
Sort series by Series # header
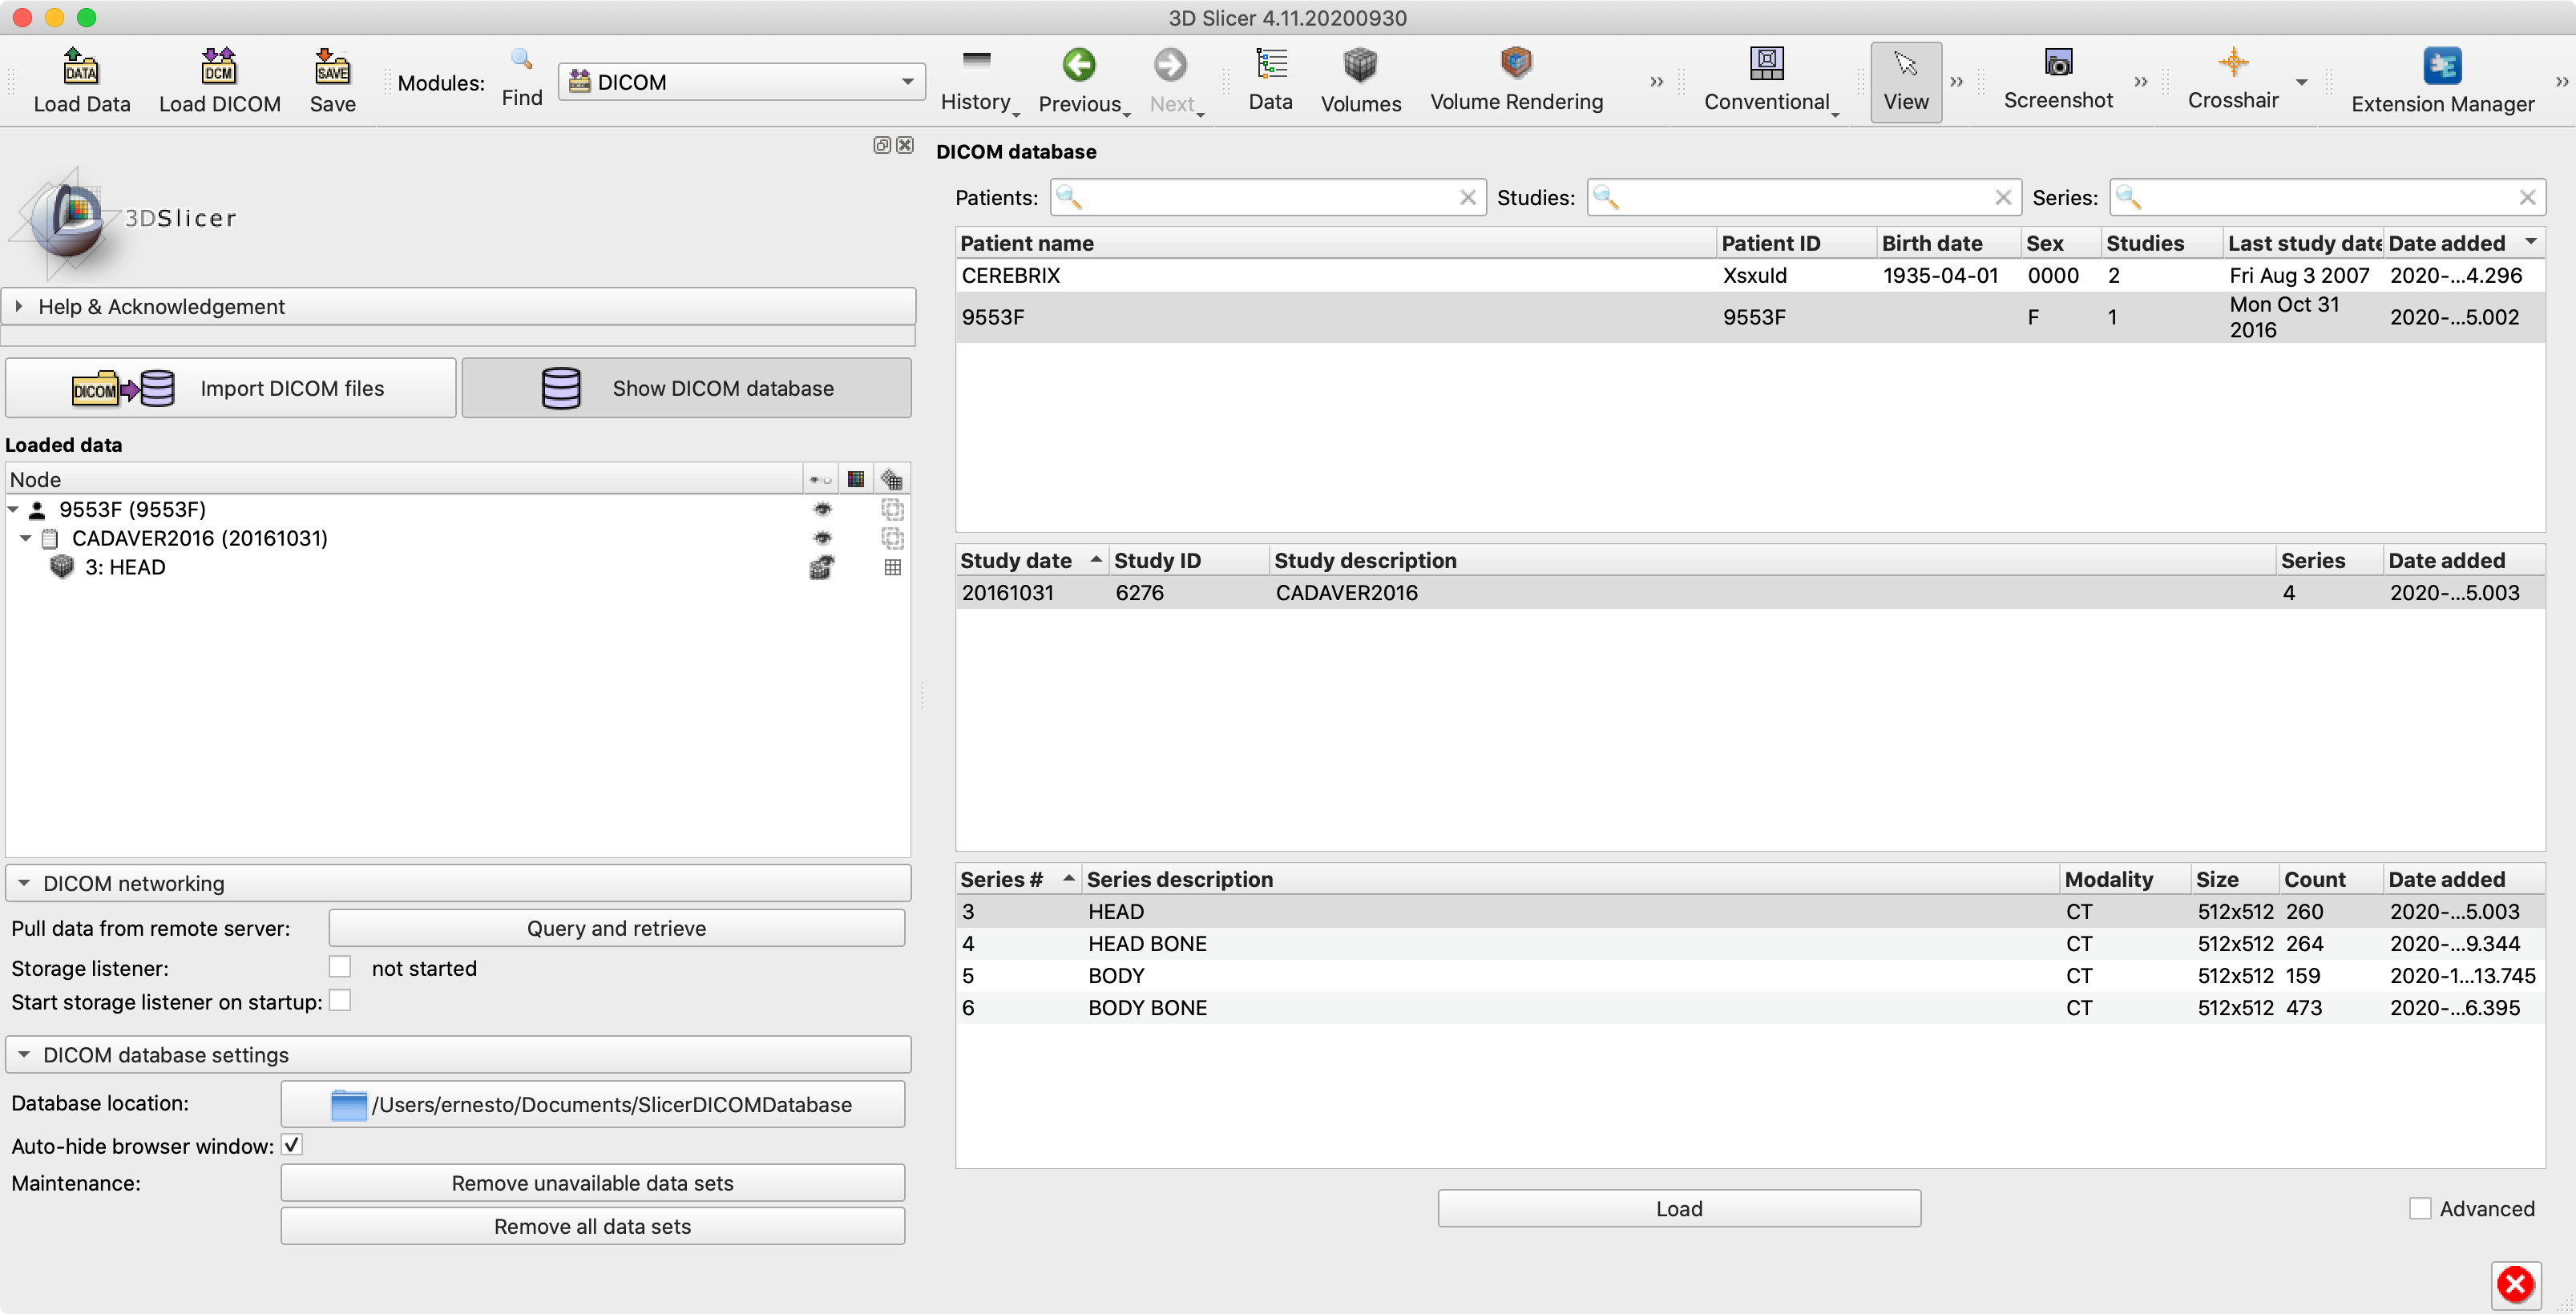point(1019,879)
